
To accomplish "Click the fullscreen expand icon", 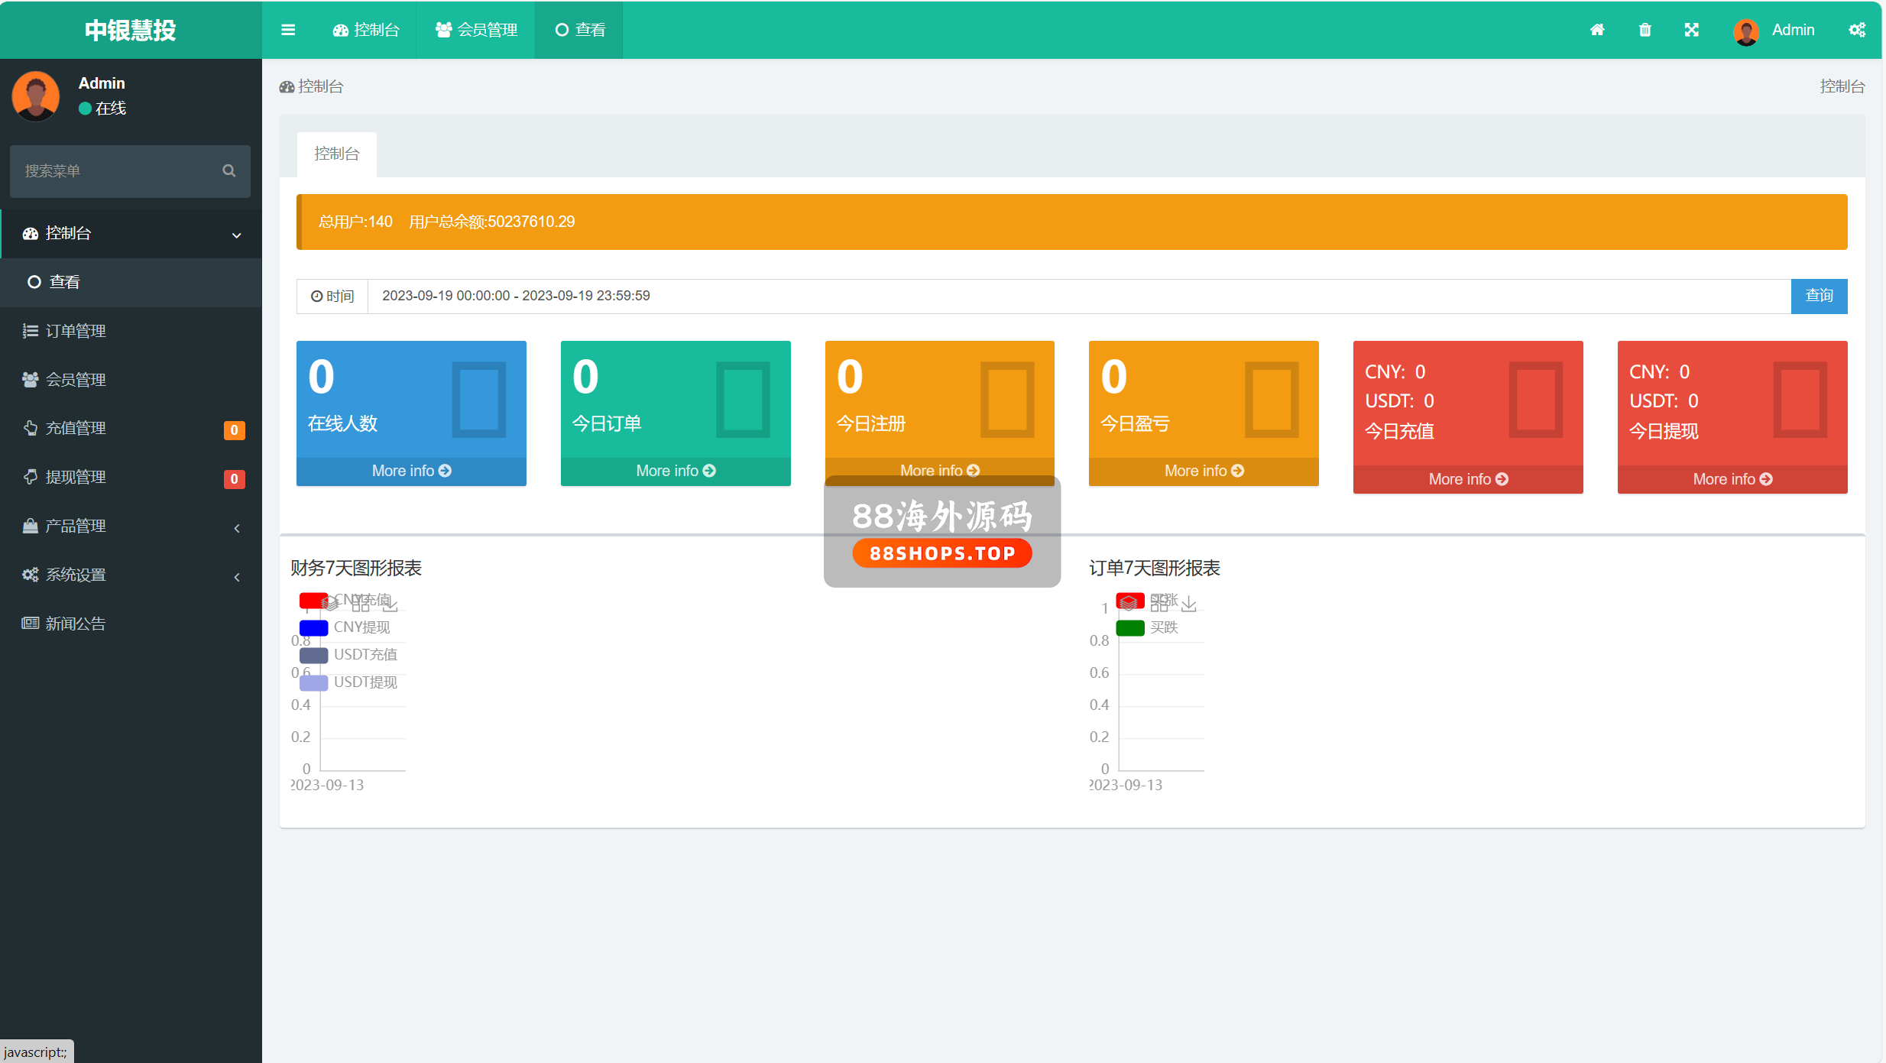I will click(1692, 30).
